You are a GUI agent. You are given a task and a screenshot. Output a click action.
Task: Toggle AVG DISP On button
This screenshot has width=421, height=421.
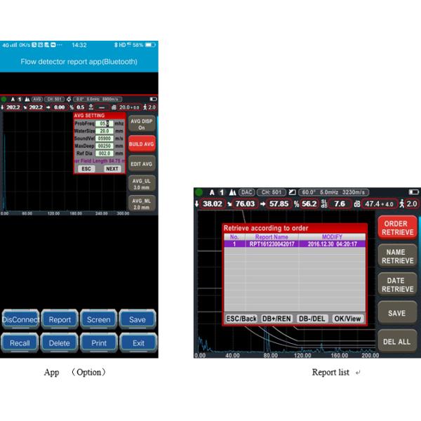click(x=141, y=123)
